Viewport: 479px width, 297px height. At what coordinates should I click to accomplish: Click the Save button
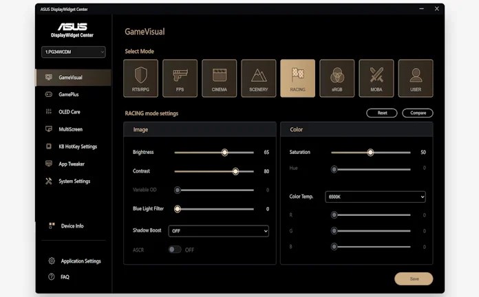point(414,278)
